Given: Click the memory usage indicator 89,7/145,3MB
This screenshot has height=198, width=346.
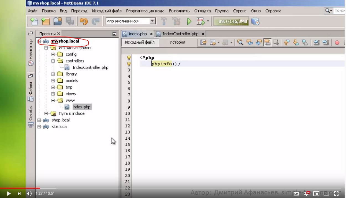Looking at the screenshot, I should [x=231, y=21].
